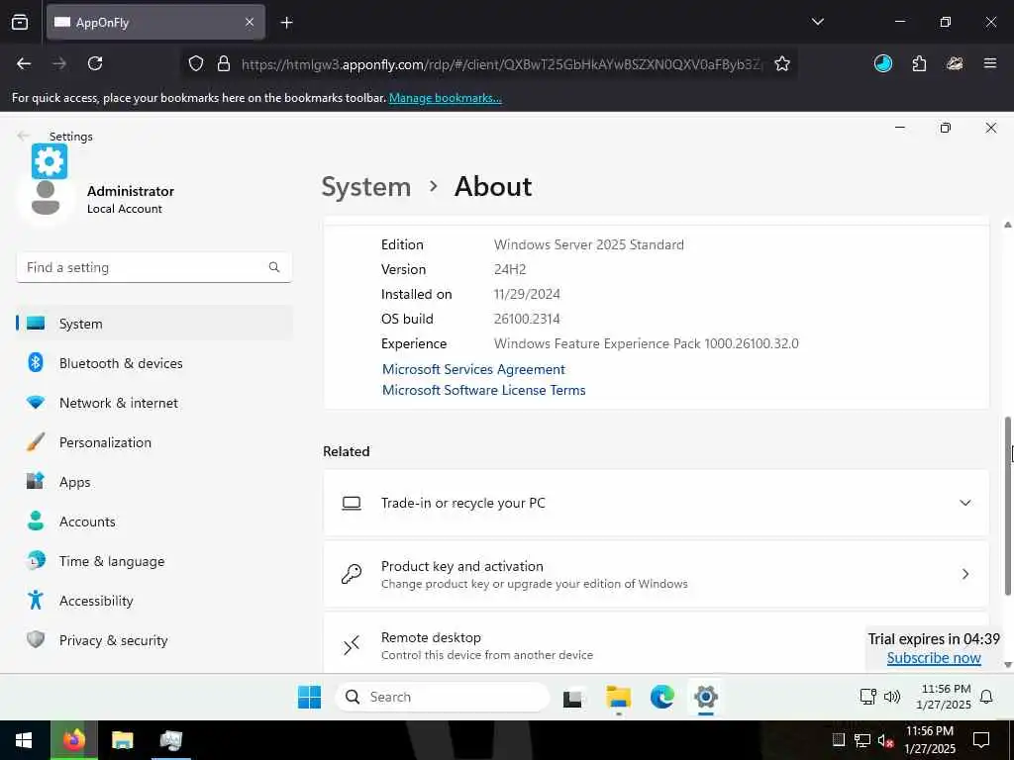Open remote notifications bell icon
1014x760 pixels.
pos(986,697)
